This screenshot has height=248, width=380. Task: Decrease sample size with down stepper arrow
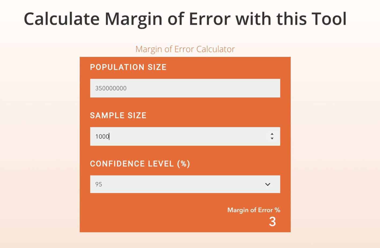pyautogui.click(x=272, y=138)
